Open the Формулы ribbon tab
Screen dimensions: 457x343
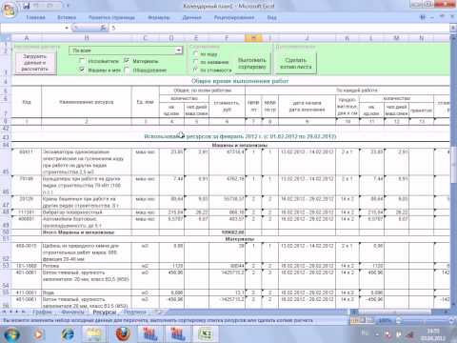159,17
